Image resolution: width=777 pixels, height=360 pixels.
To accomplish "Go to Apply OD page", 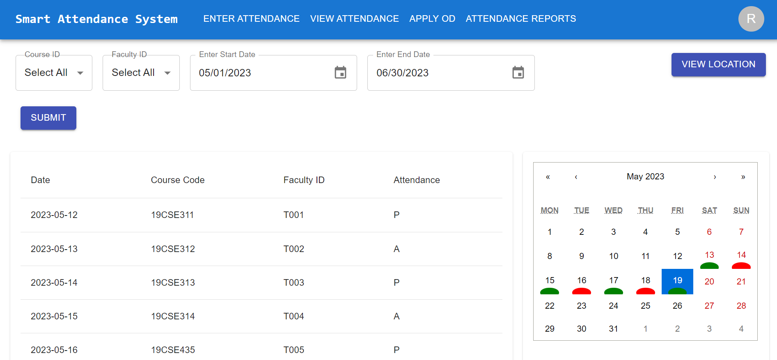I will click(x=432, y=19).
